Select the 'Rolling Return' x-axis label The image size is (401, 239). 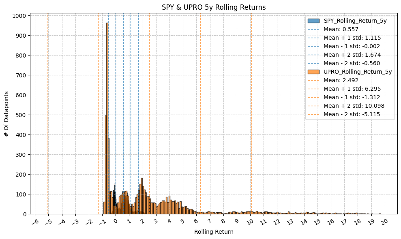point(214,232)
